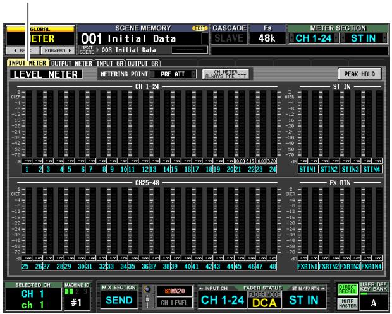Image resolution: width=392 pixels, height=314 pixels.
Task: Select channel pair 7 8 label
Action: pos(97,169)
